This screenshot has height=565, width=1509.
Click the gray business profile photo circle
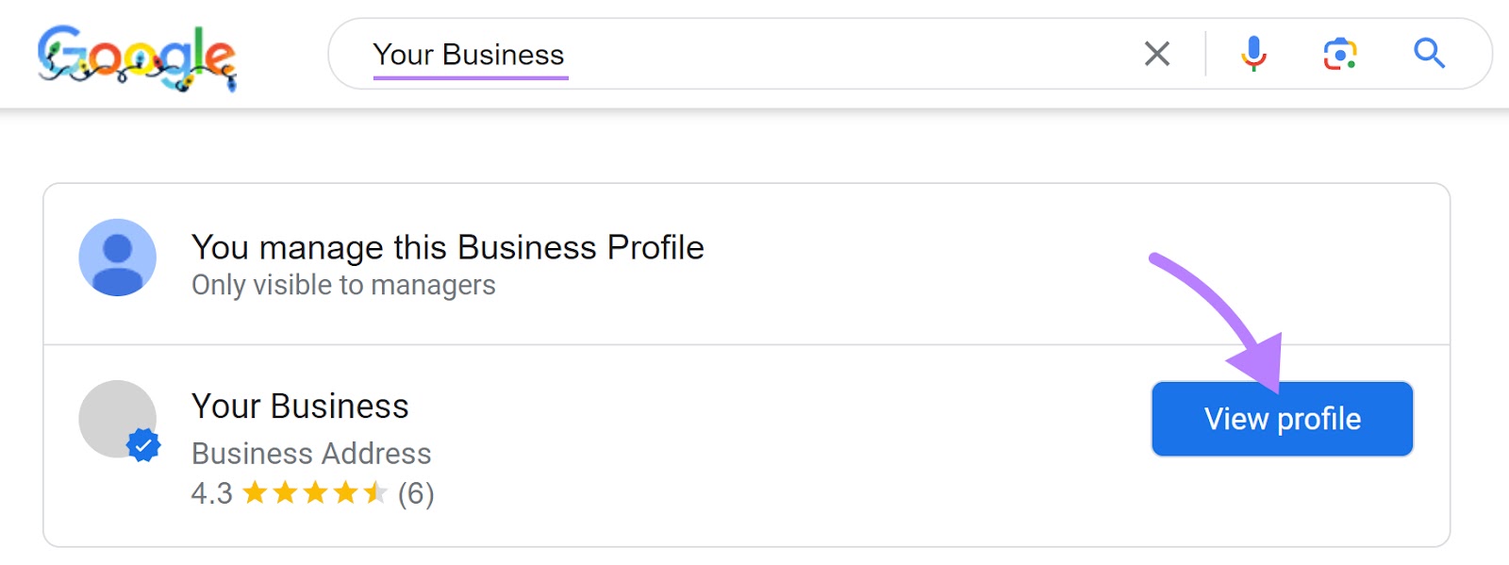pyautogui.click(x=117, y=418)
